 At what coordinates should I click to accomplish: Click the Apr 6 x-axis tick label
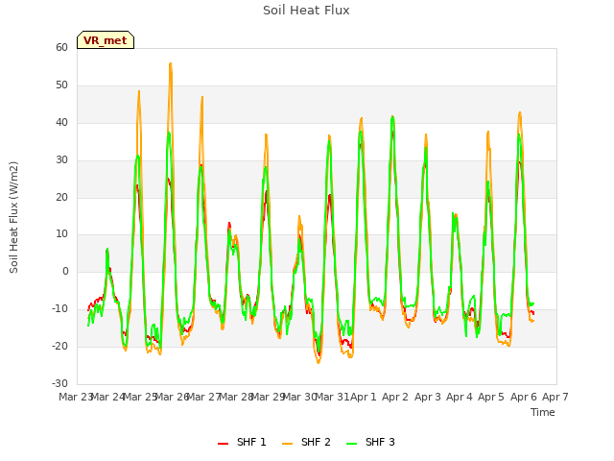524,397
